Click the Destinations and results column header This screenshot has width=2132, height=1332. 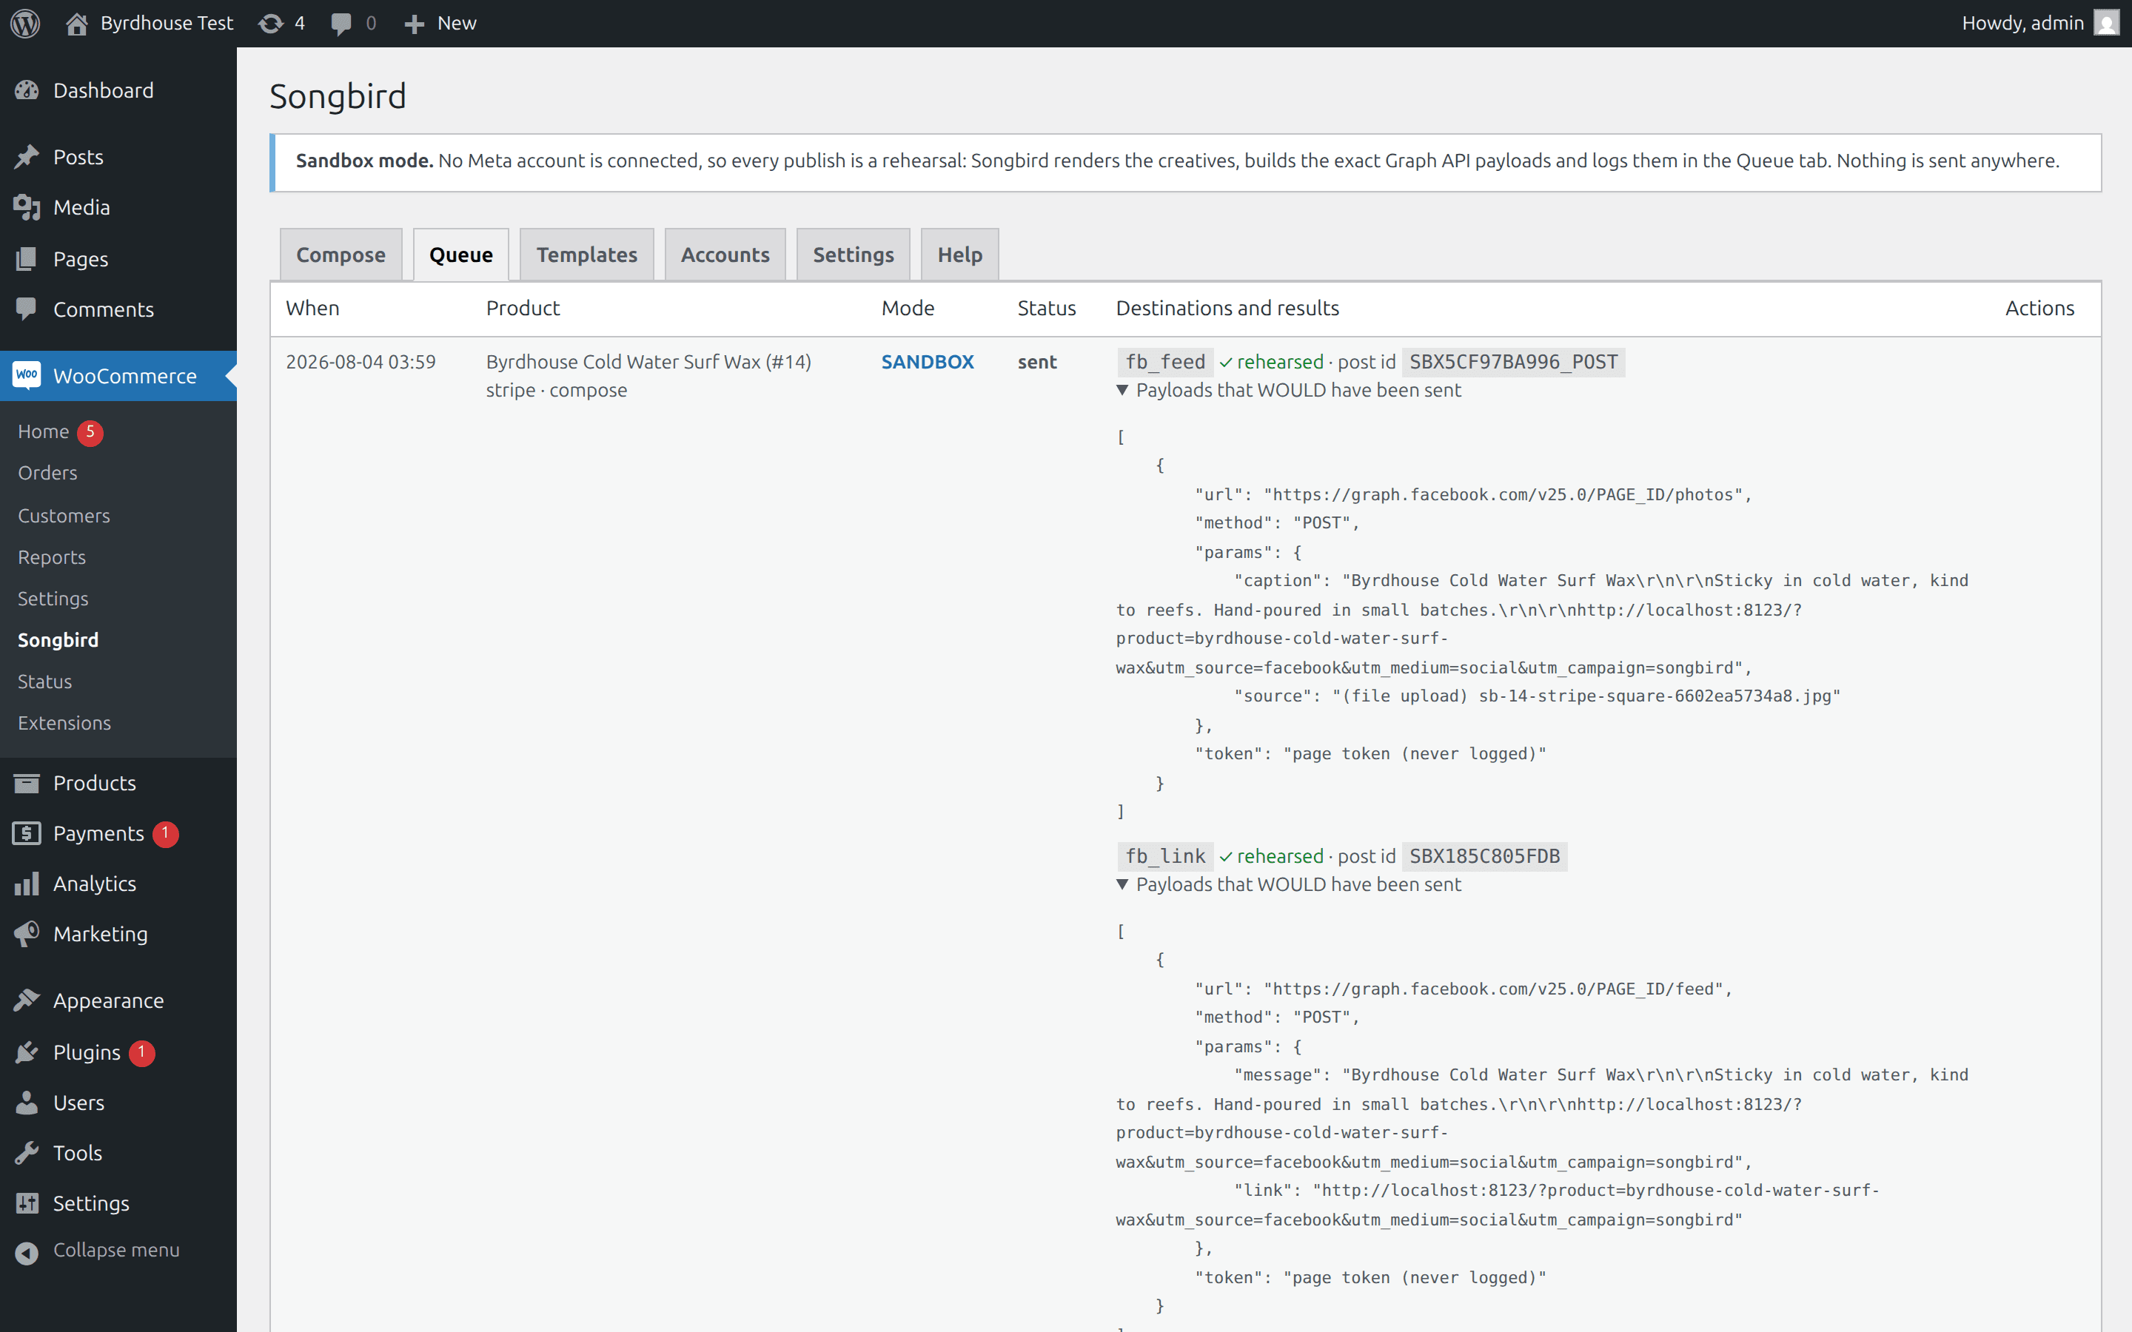1227,307
